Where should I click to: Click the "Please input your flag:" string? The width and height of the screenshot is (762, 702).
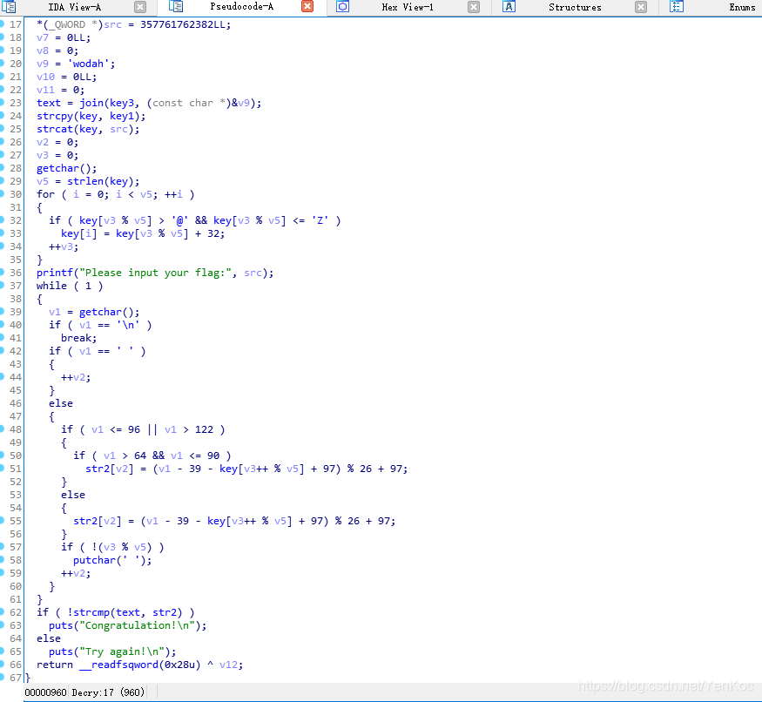(155, 273)
